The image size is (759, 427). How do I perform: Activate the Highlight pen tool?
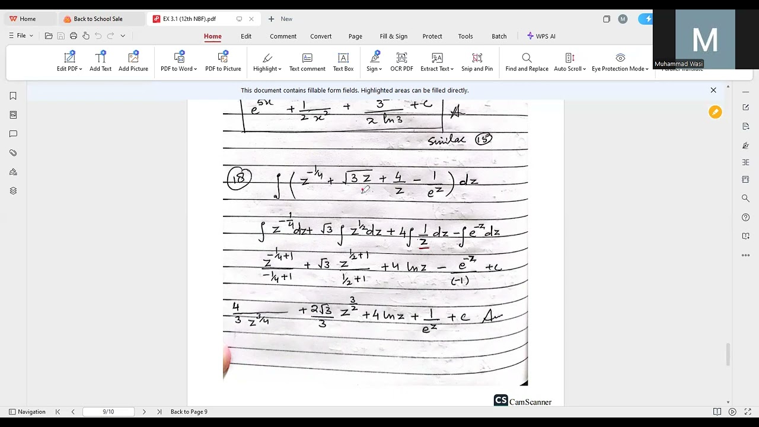click(267, 62)
